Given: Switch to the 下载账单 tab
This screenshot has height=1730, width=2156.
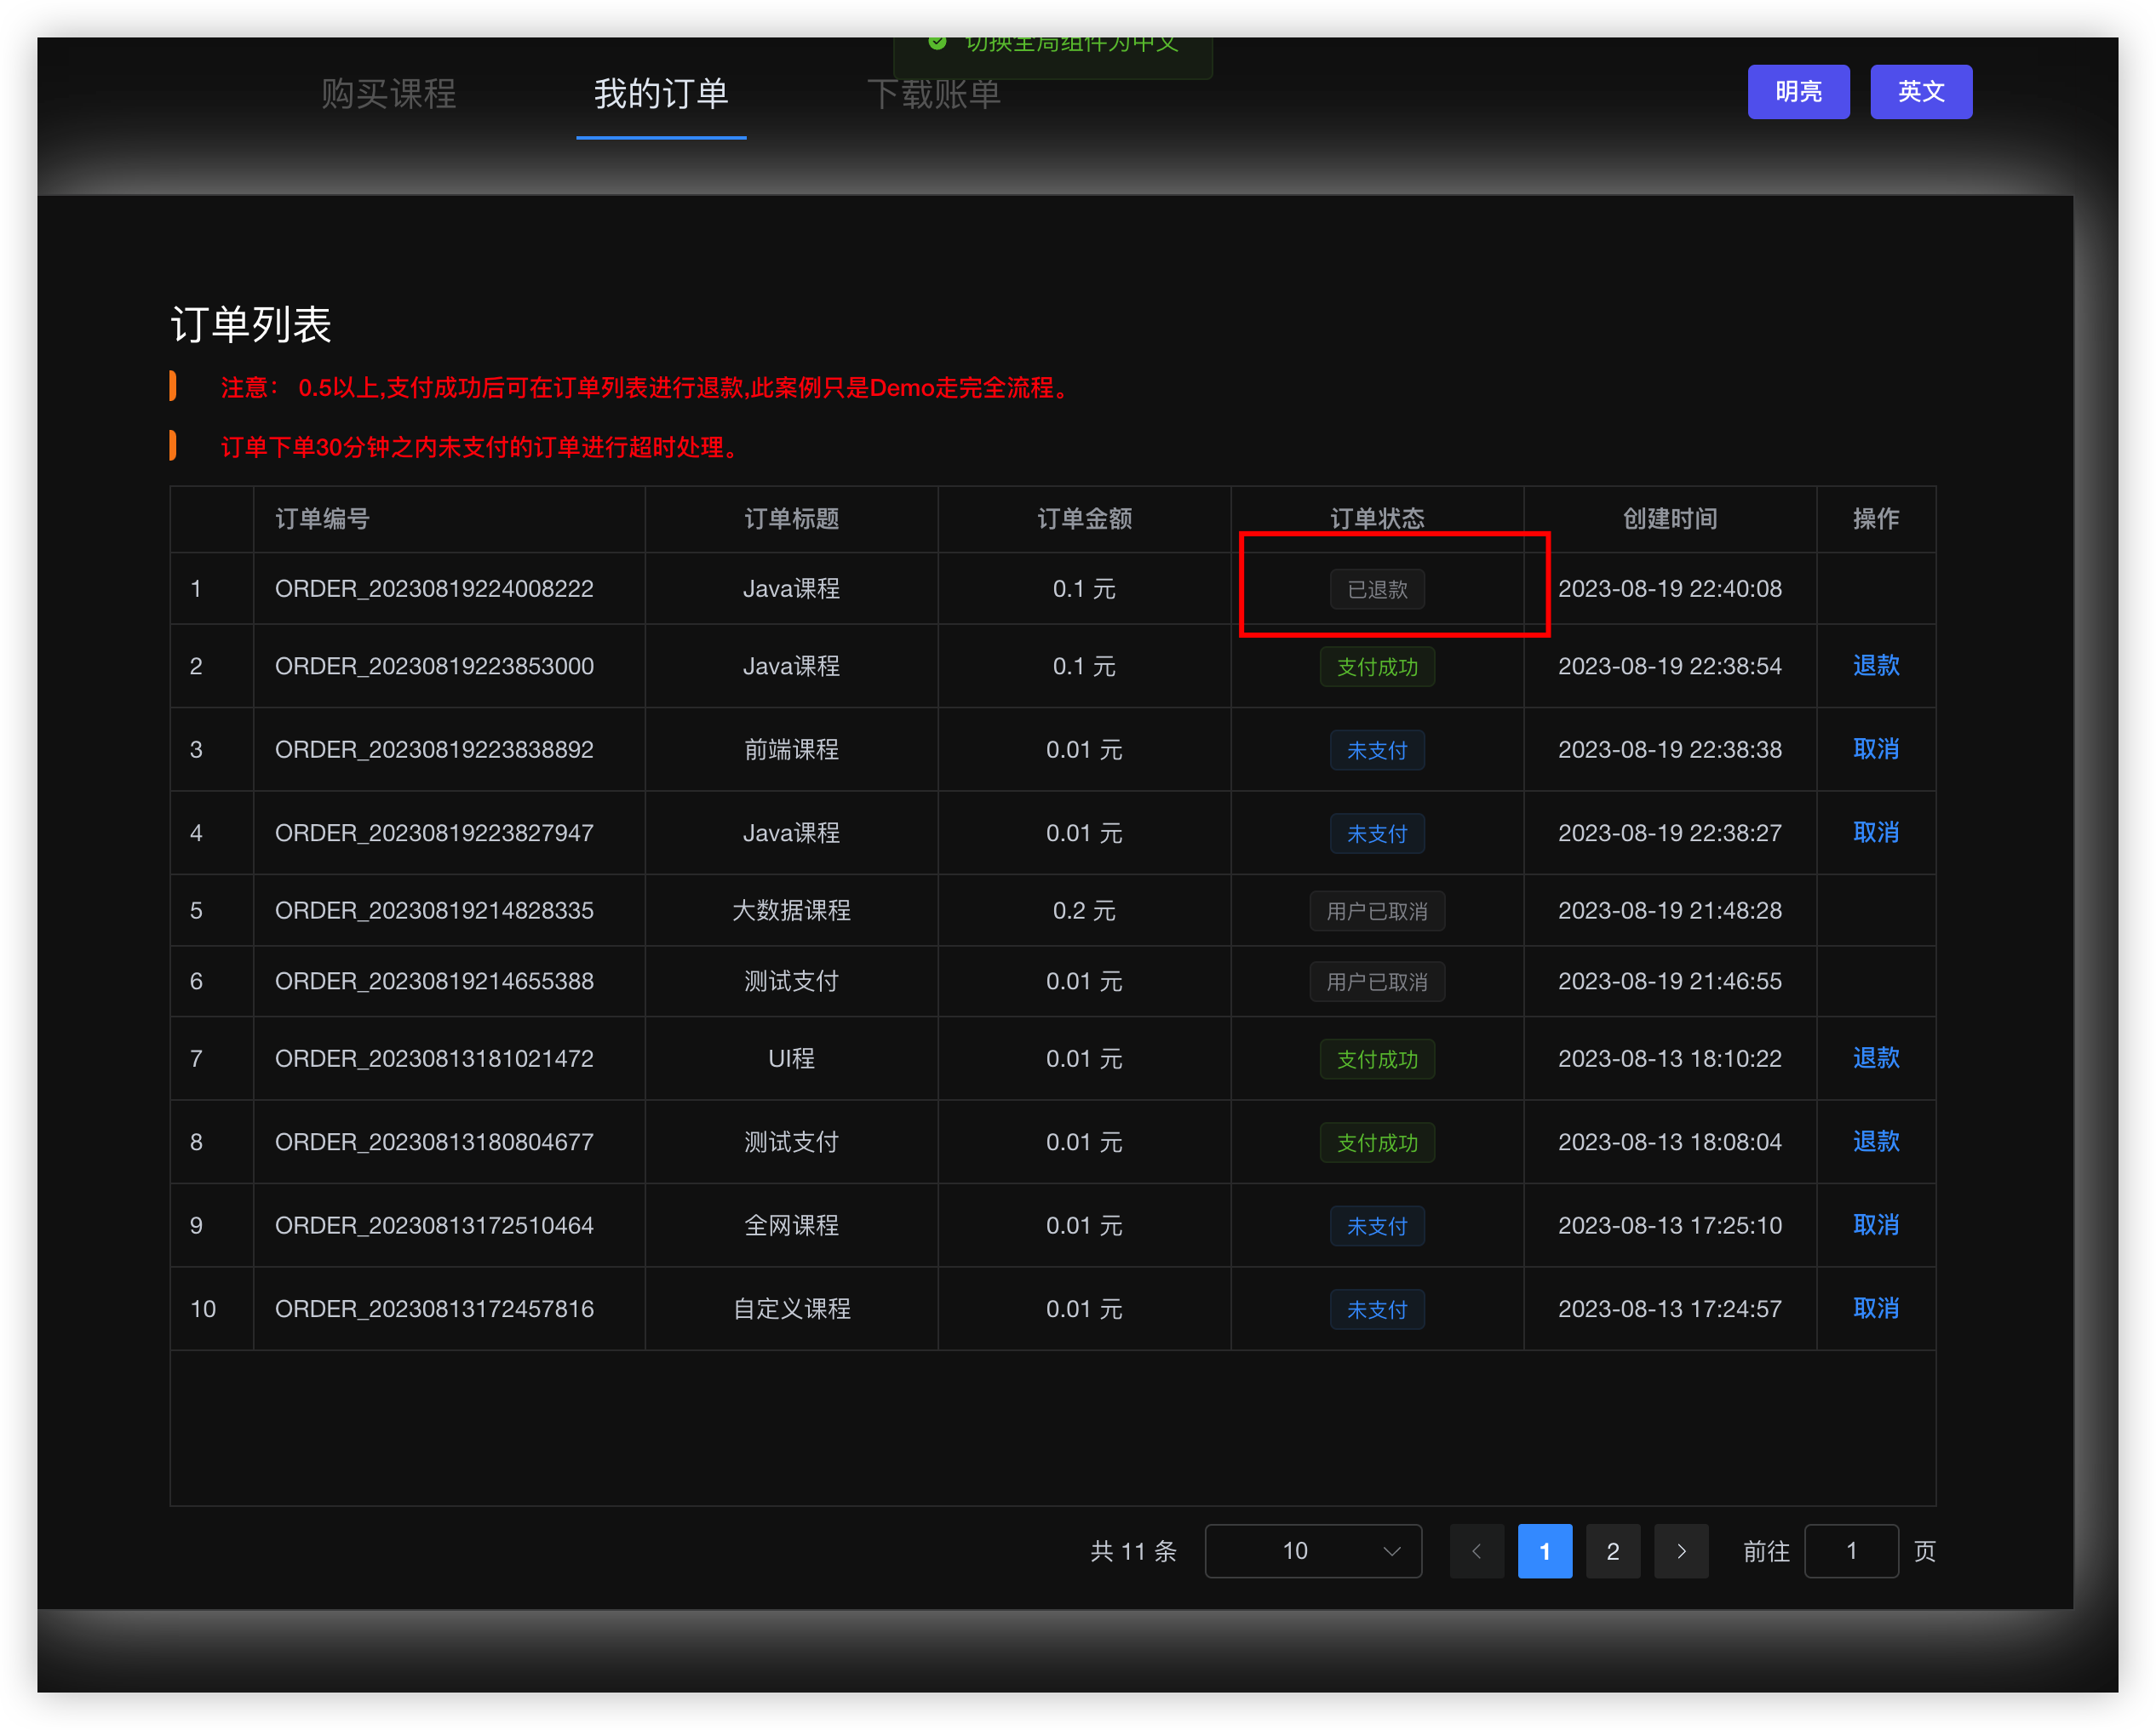Looking at the screenshot, I should click(x=933, y=94).
